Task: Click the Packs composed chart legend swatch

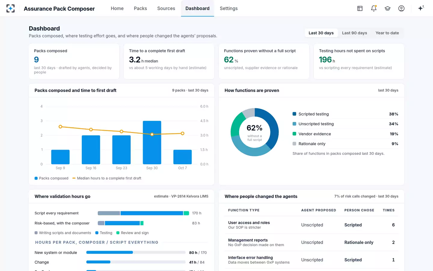Action: [x=36, y=178]
